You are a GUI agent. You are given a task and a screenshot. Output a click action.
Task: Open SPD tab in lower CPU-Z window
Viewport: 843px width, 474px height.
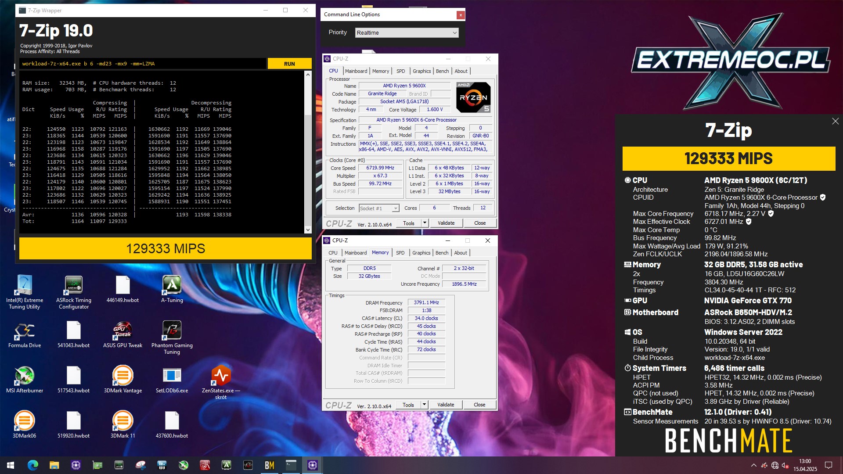click(x=400, y=253)
